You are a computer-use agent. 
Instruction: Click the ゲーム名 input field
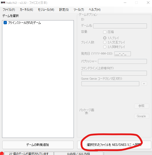[x=120, y=26]
